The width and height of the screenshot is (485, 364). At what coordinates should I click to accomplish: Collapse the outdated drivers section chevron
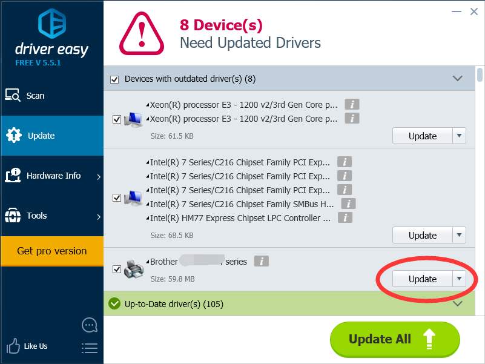pyautogui.click(x=458, y=78)
